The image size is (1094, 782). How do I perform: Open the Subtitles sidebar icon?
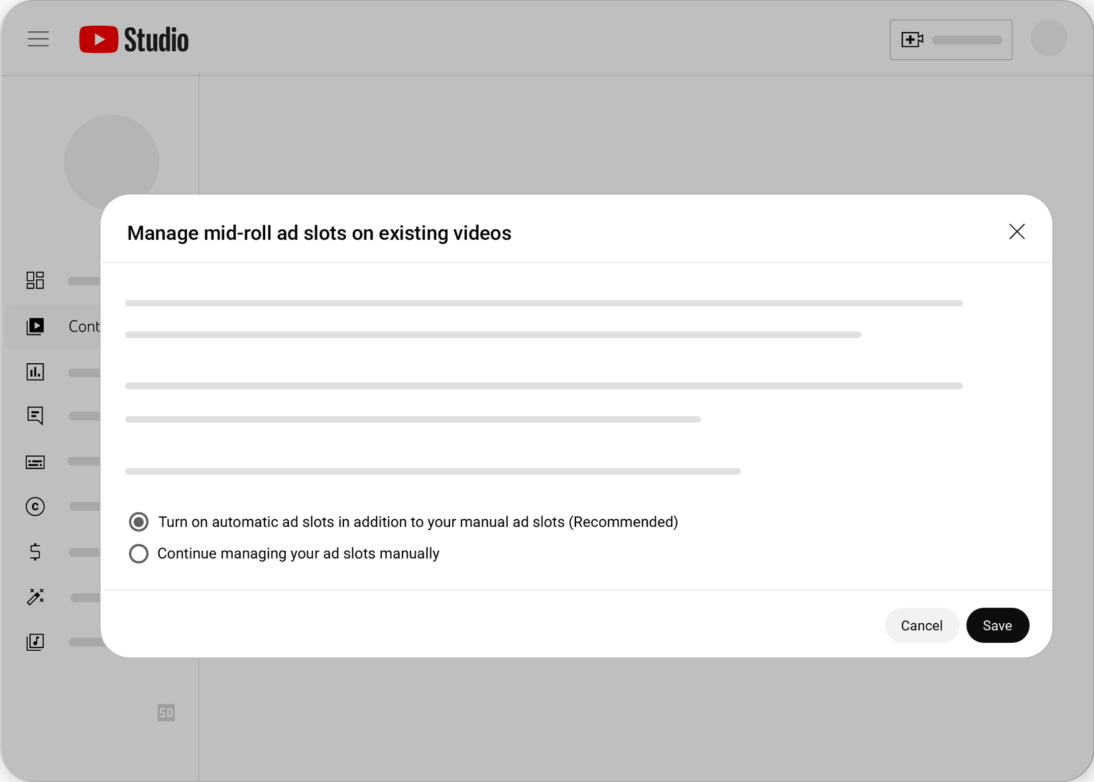(x=35, y=462)
